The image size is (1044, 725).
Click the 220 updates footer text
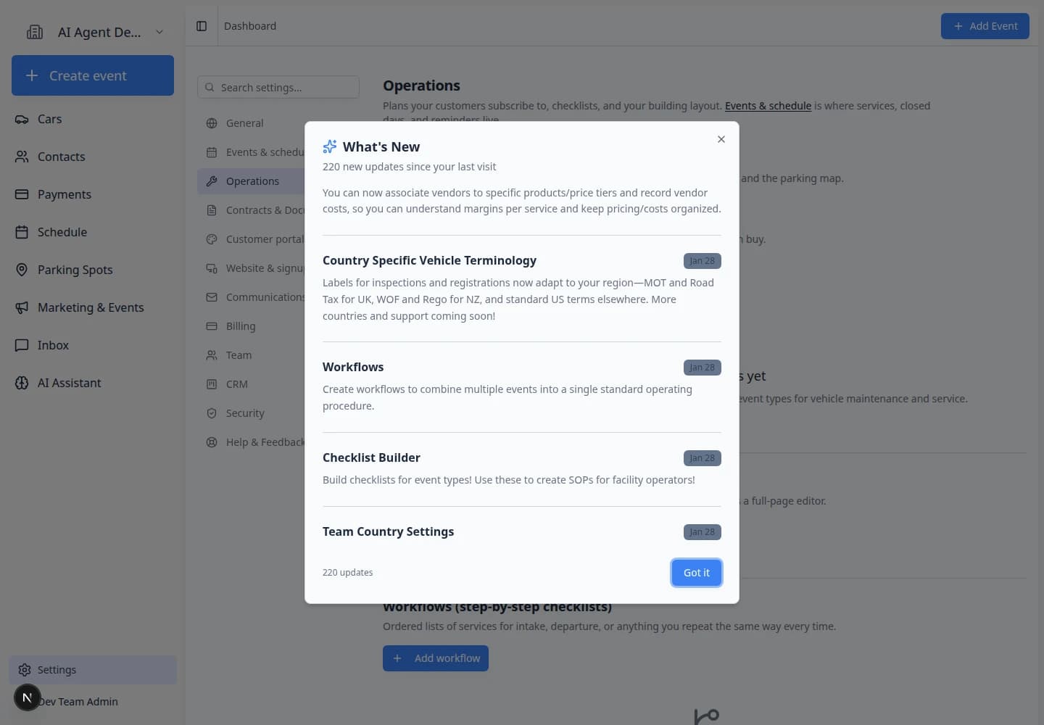coord(347,573)
